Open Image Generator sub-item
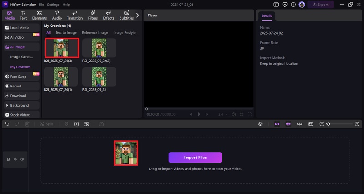The image size is (364, 194). point(21,57)
